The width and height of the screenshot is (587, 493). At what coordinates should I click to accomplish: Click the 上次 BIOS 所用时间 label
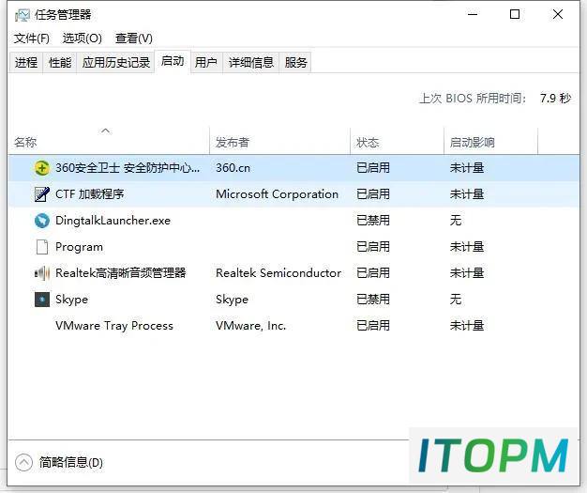pos(473,99)
